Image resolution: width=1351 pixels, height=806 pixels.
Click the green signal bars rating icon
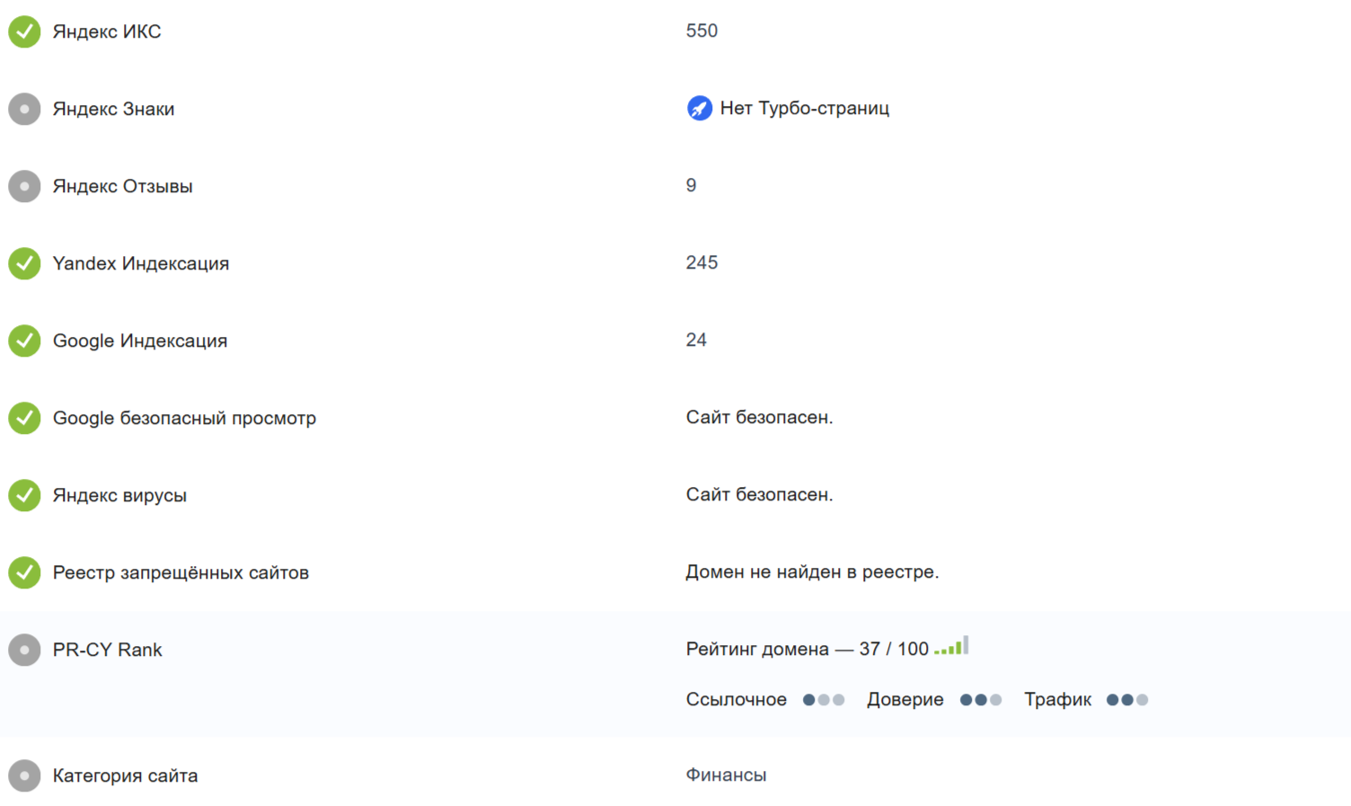click(x=951, y=647)
